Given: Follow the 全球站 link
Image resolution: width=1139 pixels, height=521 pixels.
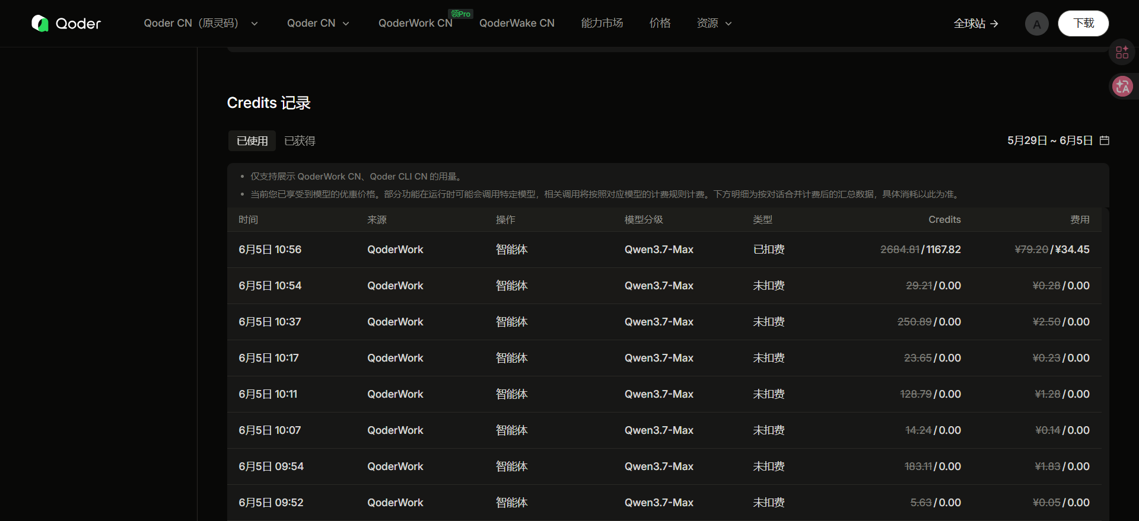Looking at the screenshot, I should (976, 23).
